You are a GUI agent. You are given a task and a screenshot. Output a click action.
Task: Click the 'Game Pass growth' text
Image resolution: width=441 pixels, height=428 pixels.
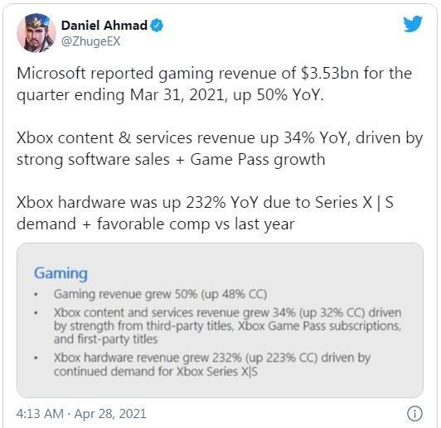coord(258,160)
